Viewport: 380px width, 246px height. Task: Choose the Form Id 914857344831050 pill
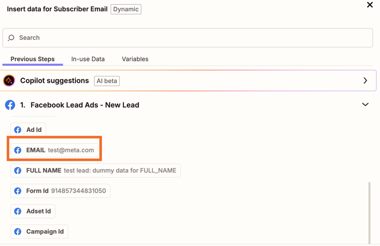(x=60, y=191)
